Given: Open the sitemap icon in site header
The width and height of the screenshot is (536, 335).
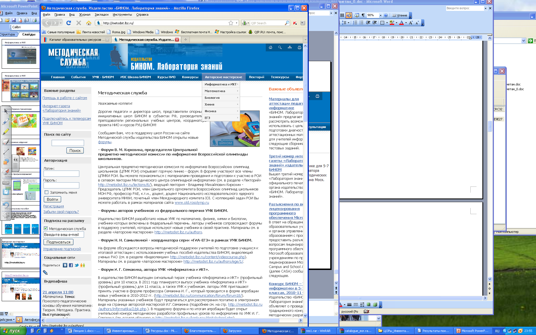Looking at the screenshot, I should pyautogui.click(x=290, y=47).
